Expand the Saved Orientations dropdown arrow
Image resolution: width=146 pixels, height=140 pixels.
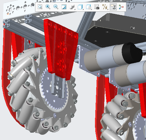tap(83, 9)
